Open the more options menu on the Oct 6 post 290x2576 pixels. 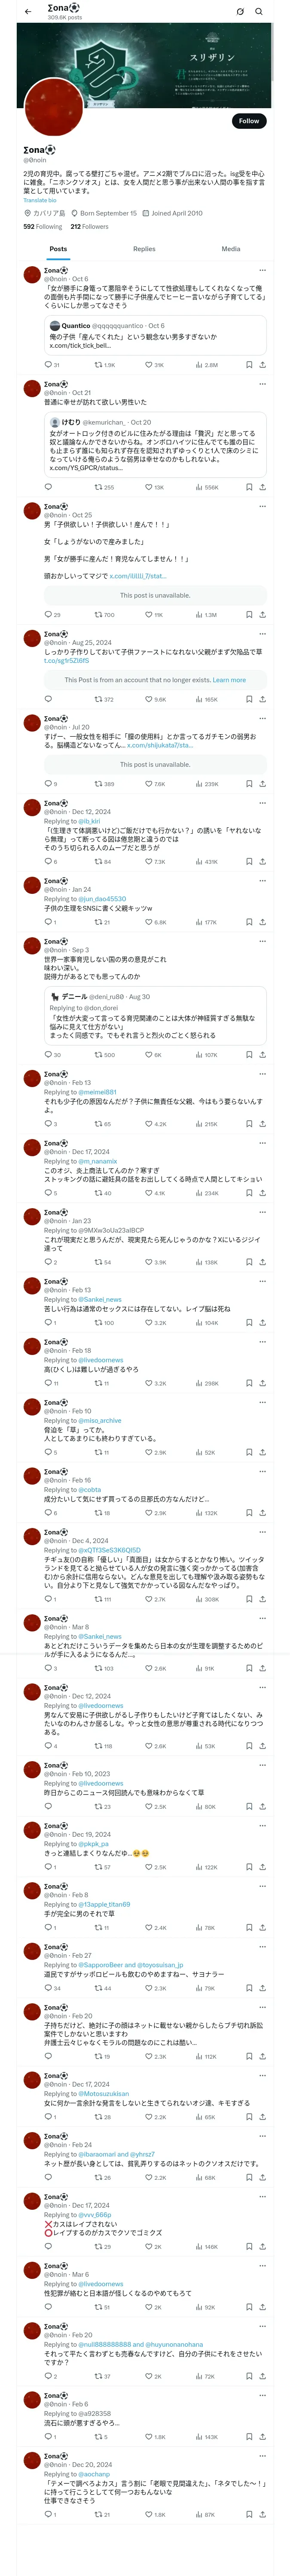tap(262, 270)
